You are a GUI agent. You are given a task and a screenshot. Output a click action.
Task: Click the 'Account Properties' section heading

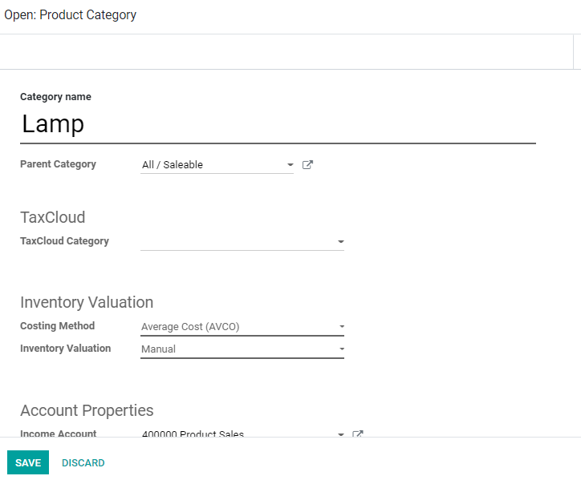point(87,410)
